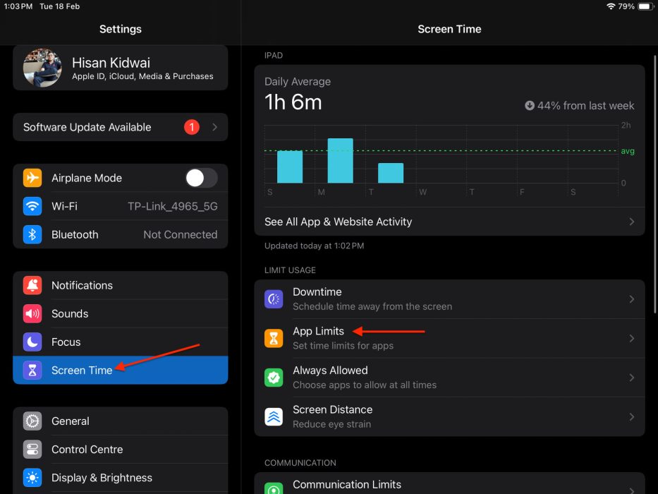
Task: Tap the Wi-Fi settings icon
Action: [32, 206]
